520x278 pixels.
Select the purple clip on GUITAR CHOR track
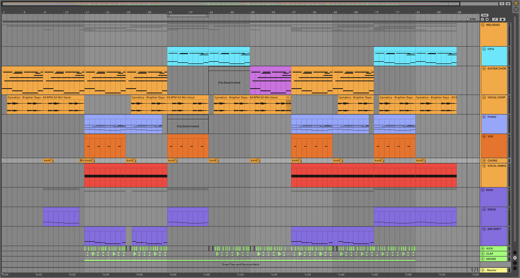(x=270, y=80)
